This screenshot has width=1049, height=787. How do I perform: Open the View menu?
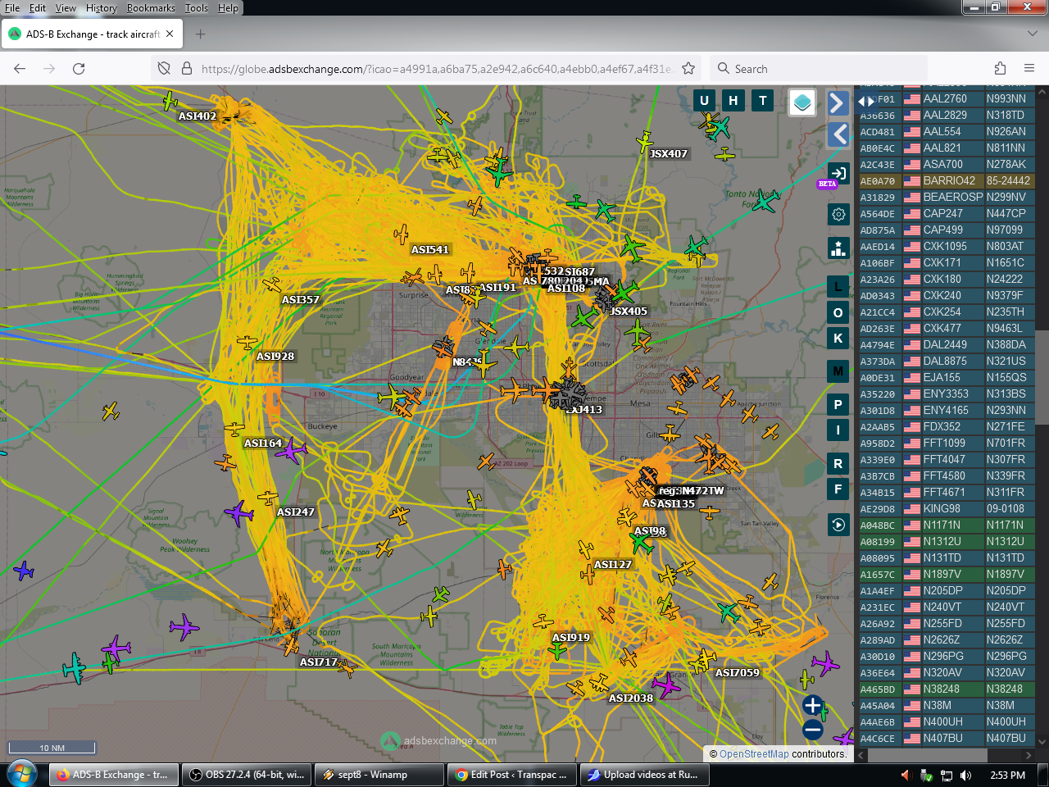pos(66,8)
